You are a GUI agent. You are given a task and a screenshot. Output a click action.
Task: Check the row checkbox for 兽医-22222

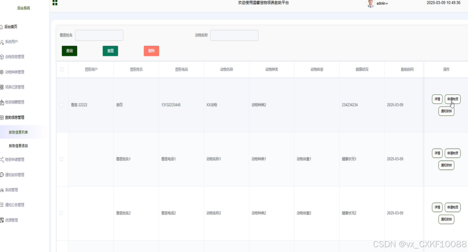tap(62, 105)
